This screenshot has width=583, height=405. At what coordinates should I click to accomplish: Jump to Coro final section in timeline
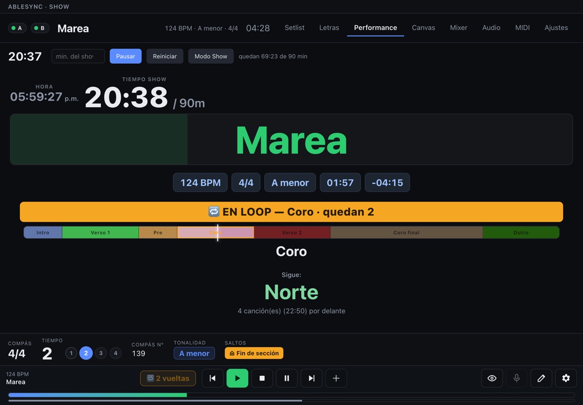[x=407, y=233]
